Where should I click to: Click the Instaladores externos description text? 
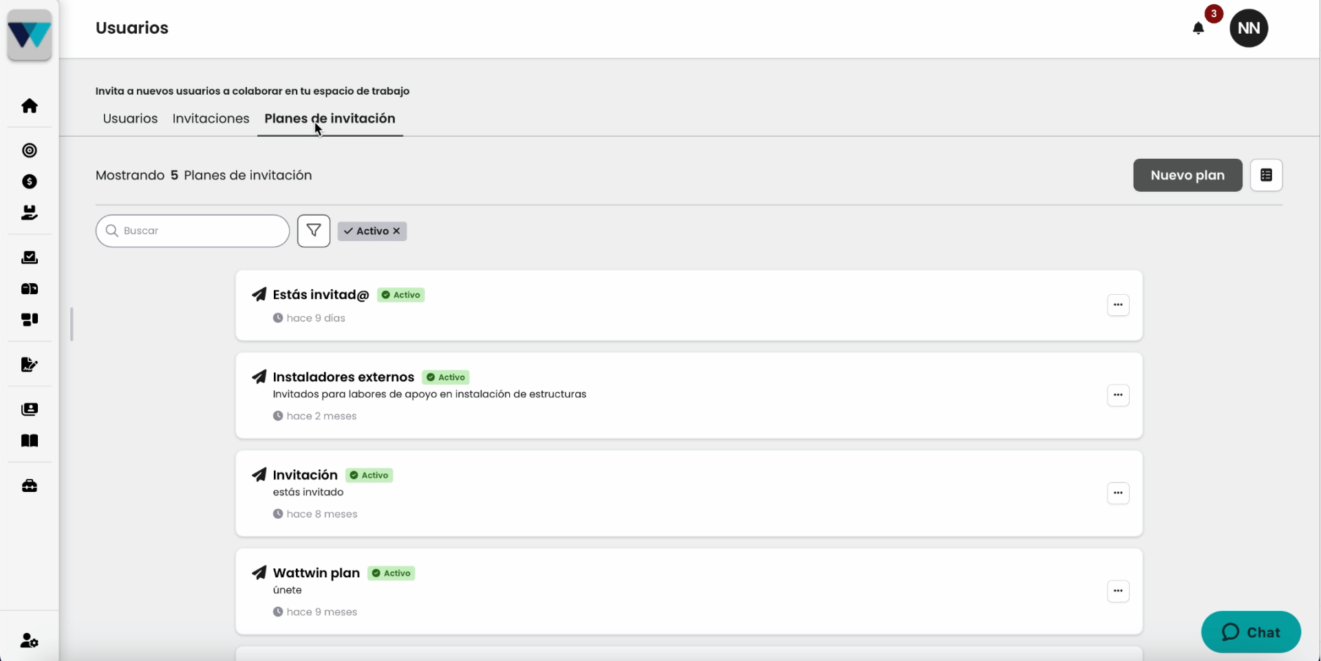pyautogui.click(x=429, y=394)
